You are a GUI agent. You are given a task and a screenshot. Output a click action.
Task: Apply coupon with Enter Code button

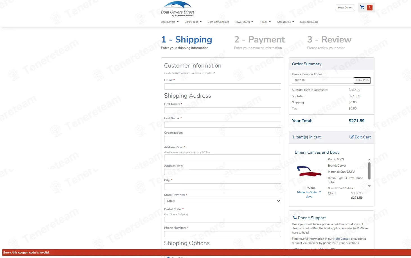362,80
